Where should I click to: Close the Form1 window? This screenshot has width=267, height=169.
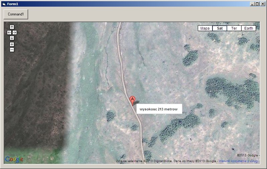point(262,4)
